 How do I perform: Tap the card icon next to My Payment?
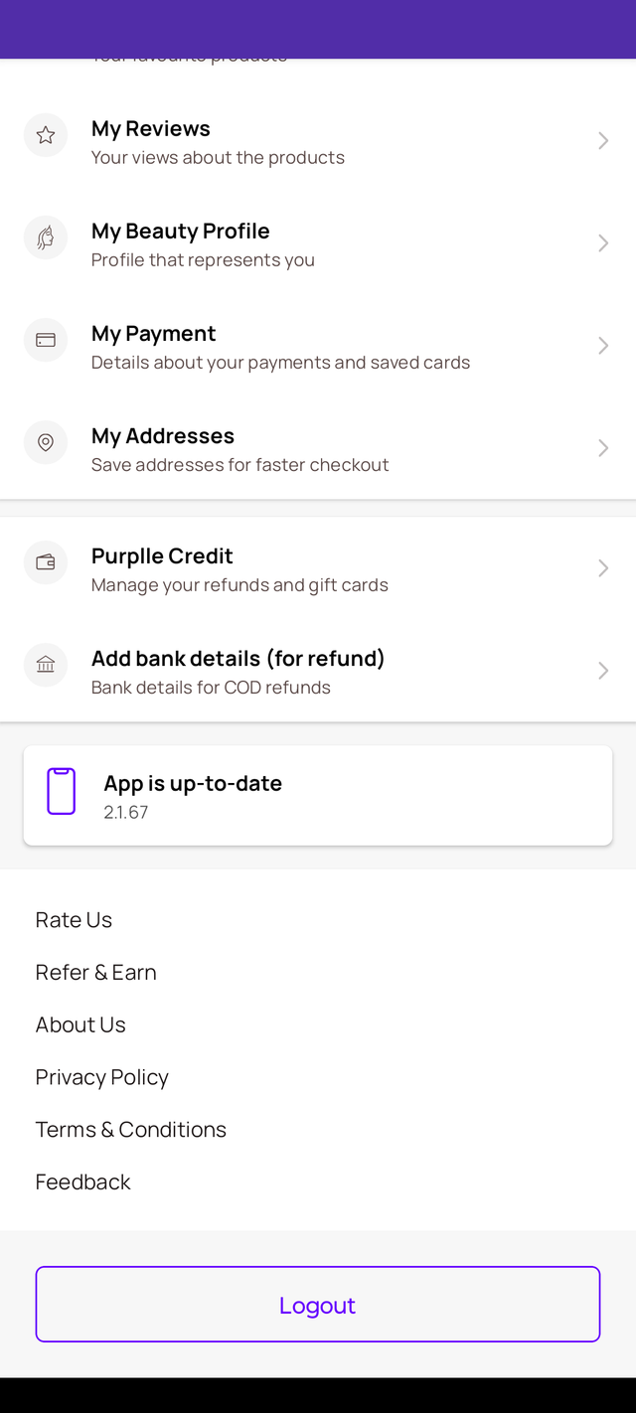[x=46, y=340]
